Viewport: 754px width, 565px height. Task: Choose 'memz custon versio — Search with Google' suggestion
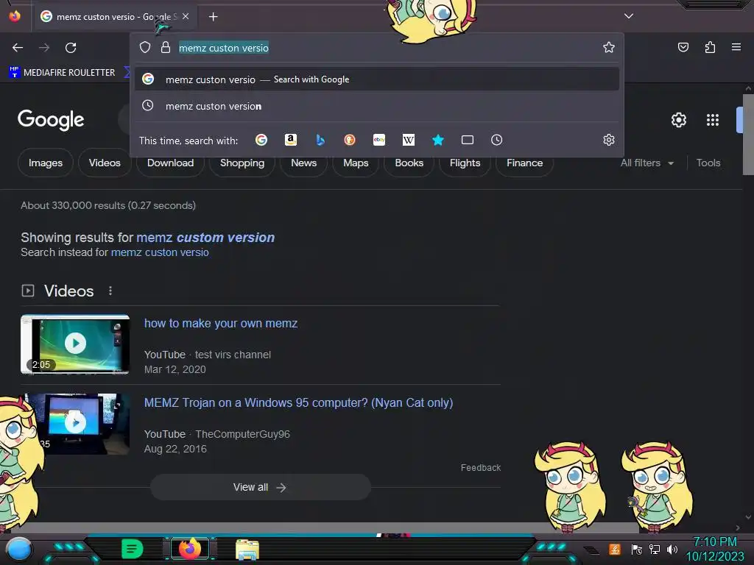(x=377, y=79)
